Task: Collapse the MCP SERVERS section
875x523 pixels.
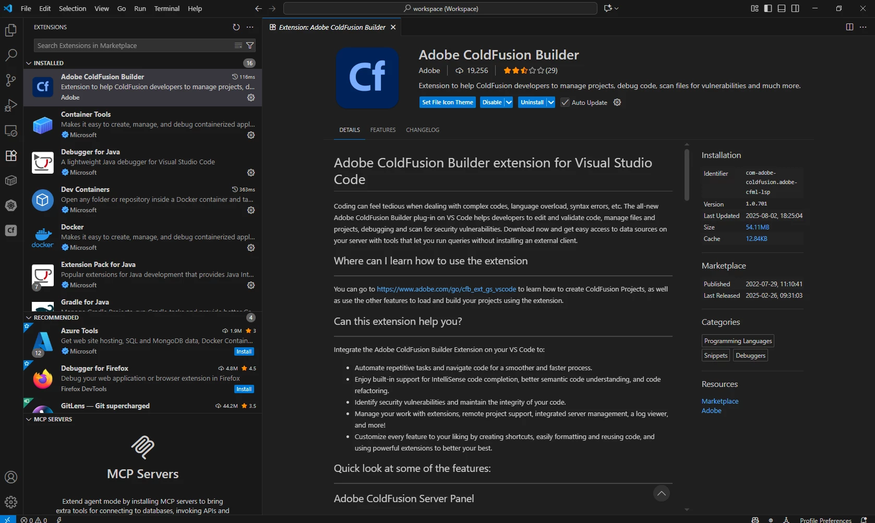Action: [x=29, y=419]
